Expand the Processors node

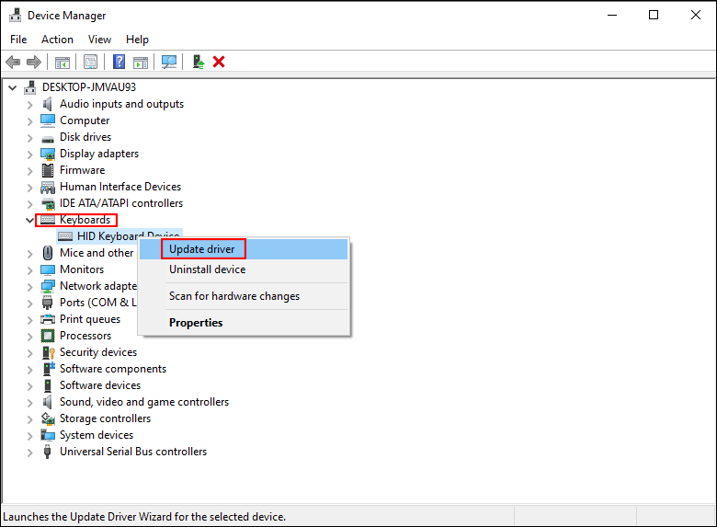pos(30,337)
